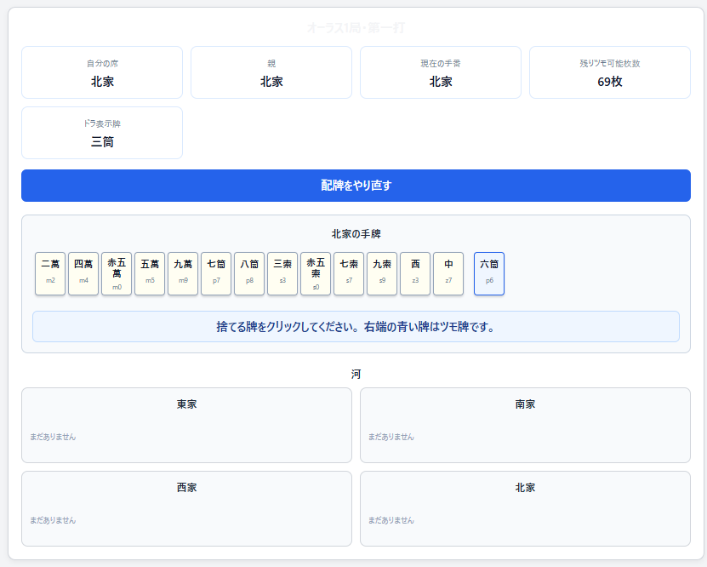This screenshot has height=567, width=707.
Task: Discard the 九索 tile
Action: click(382, 274)
